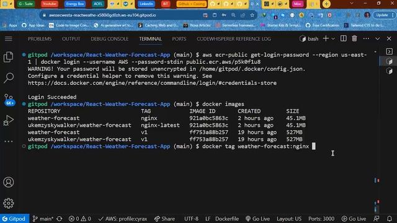This screenshot has width=397, height=223.
Task: Open the Accounts menu icon
Action: pos(8,182)
